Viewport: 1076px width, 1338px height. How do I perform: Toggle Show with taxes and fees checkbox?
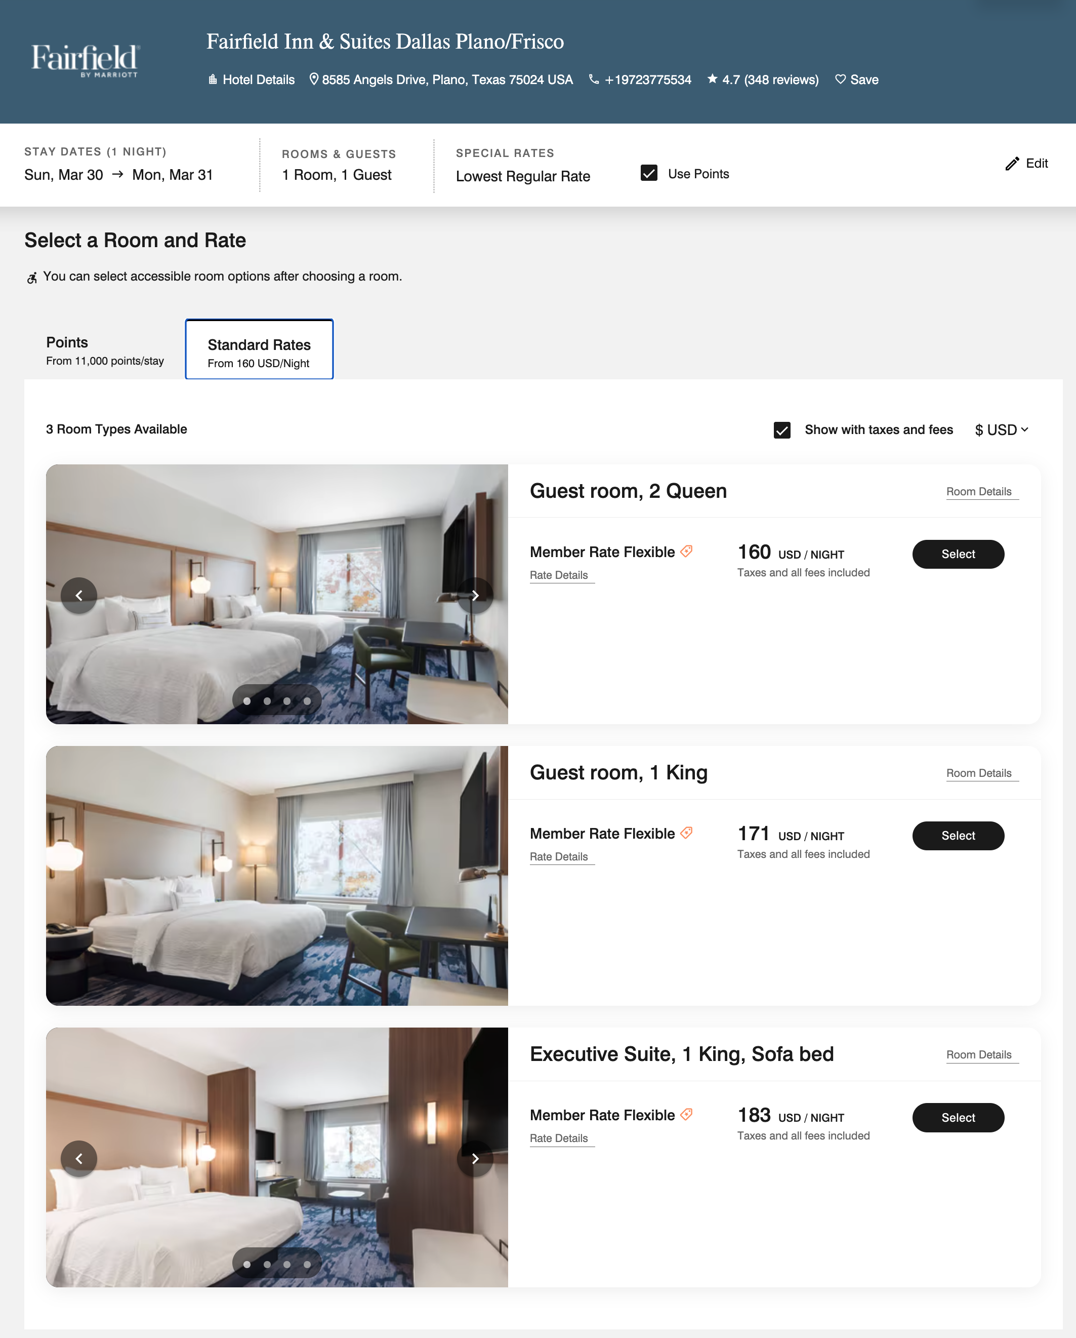pyautogui.click(x=782, y=429)
